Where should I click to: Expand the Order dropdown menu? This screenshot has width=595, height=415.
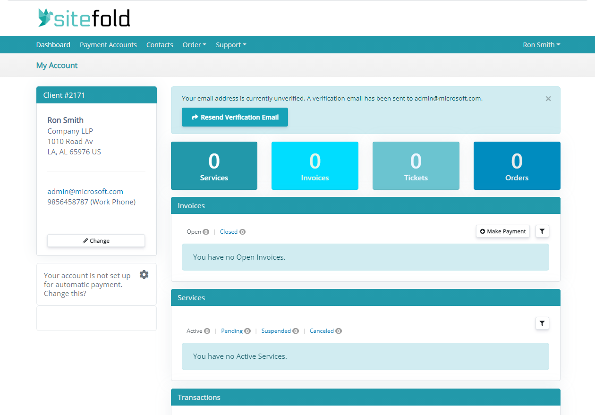pos(194,45)
